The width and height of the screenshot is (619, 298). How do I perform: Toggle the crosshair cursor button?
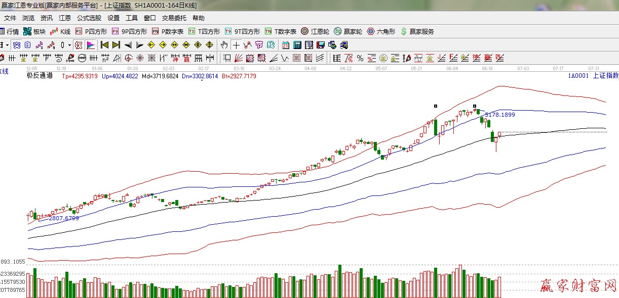point(236,45)
